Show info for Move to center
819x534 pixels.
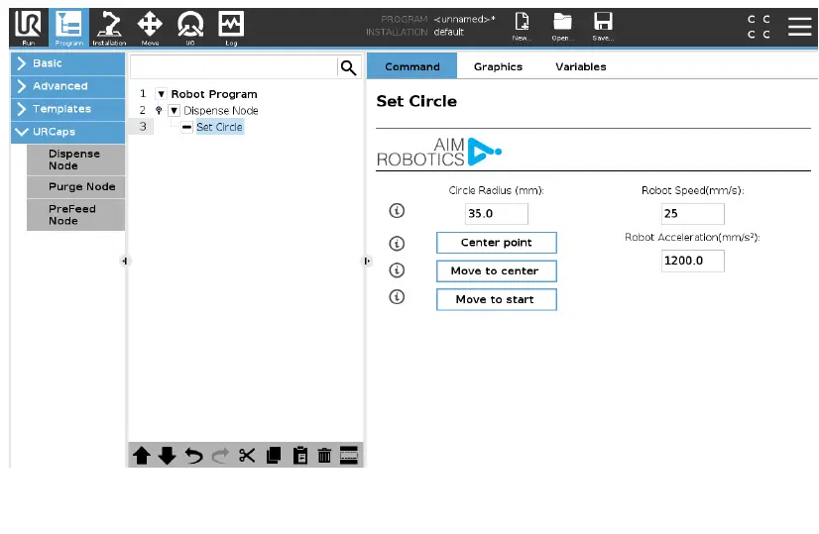pos(397,270)
